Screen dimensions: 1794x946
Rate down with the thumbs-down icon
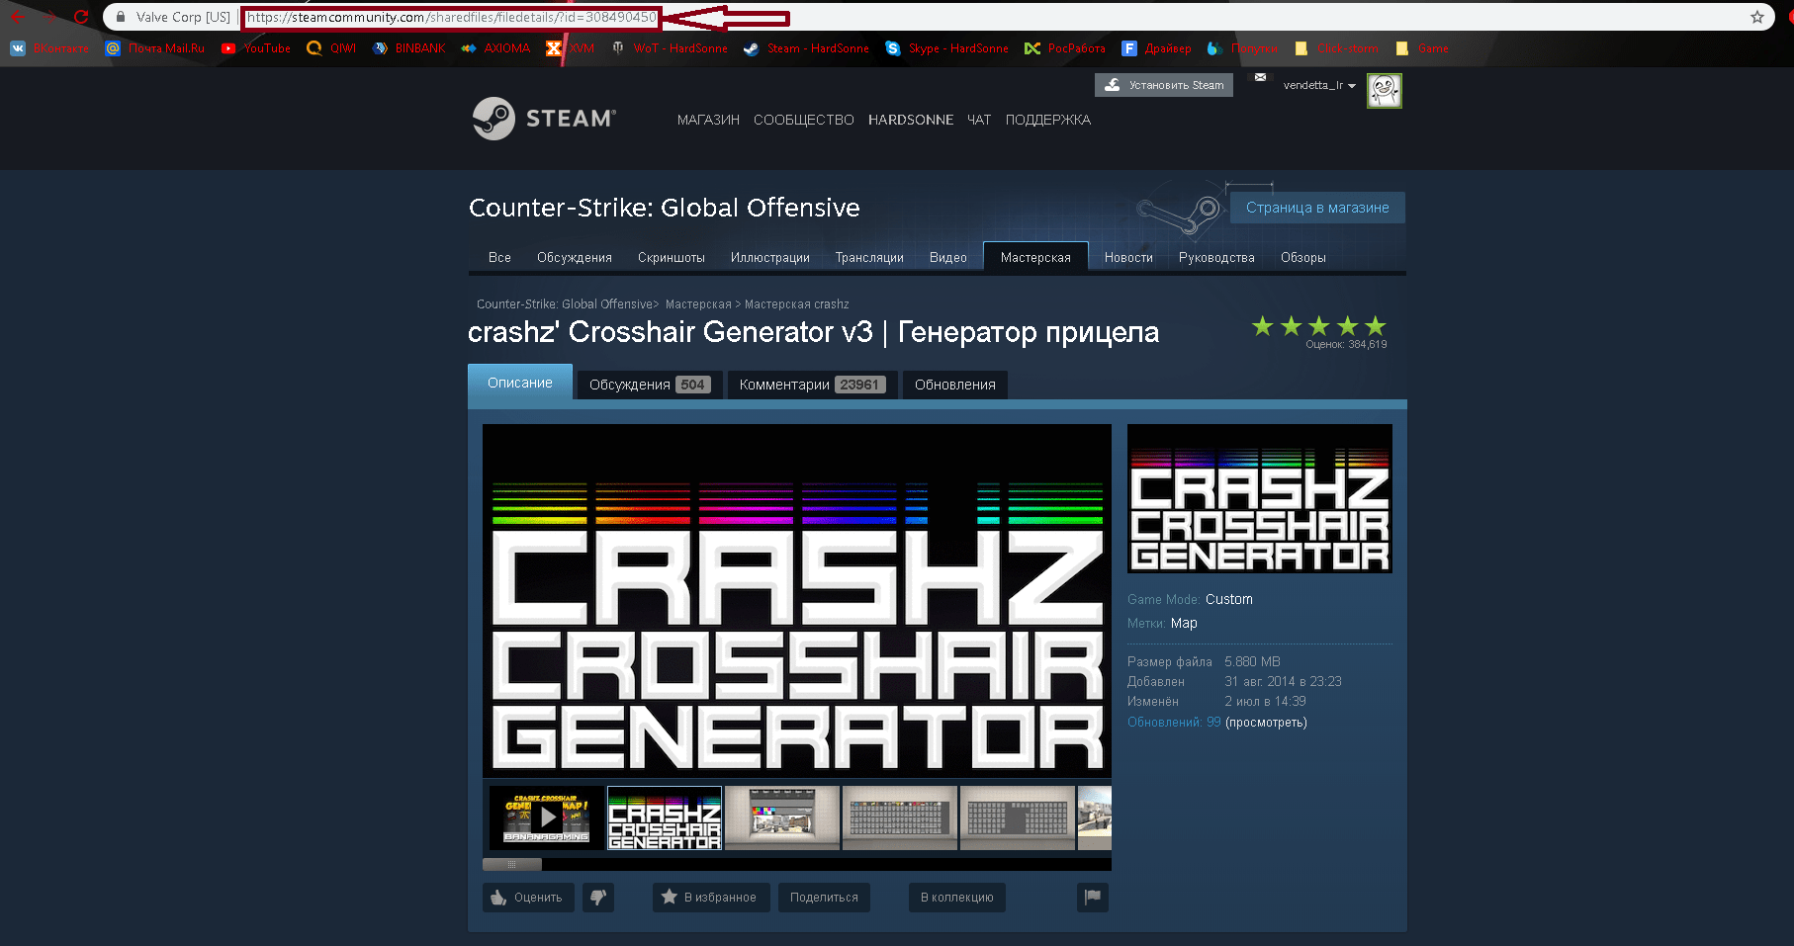click(598, 897)
